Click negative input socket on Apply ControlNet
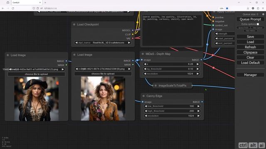The image size is (266, 149). 213,22
